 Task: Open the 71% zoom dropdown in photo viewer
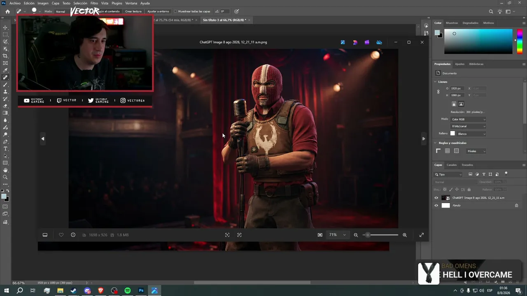point(337,235)
